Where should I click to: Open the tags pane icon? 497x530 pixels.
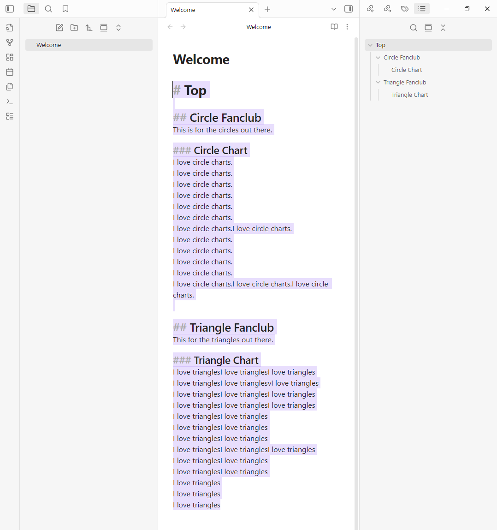(405, 9)
